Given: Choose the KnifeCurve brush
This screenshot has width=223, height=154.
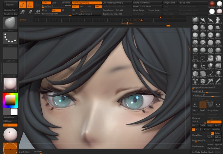Looking at the screenshot, I should pyautogui.click(x=203, y=67).
